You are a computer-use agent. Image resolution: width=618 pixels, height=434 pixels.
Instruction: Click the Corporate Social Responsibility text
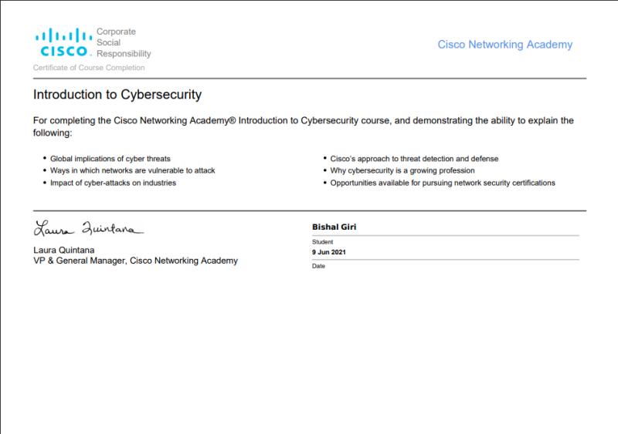(x=123, y=43)
